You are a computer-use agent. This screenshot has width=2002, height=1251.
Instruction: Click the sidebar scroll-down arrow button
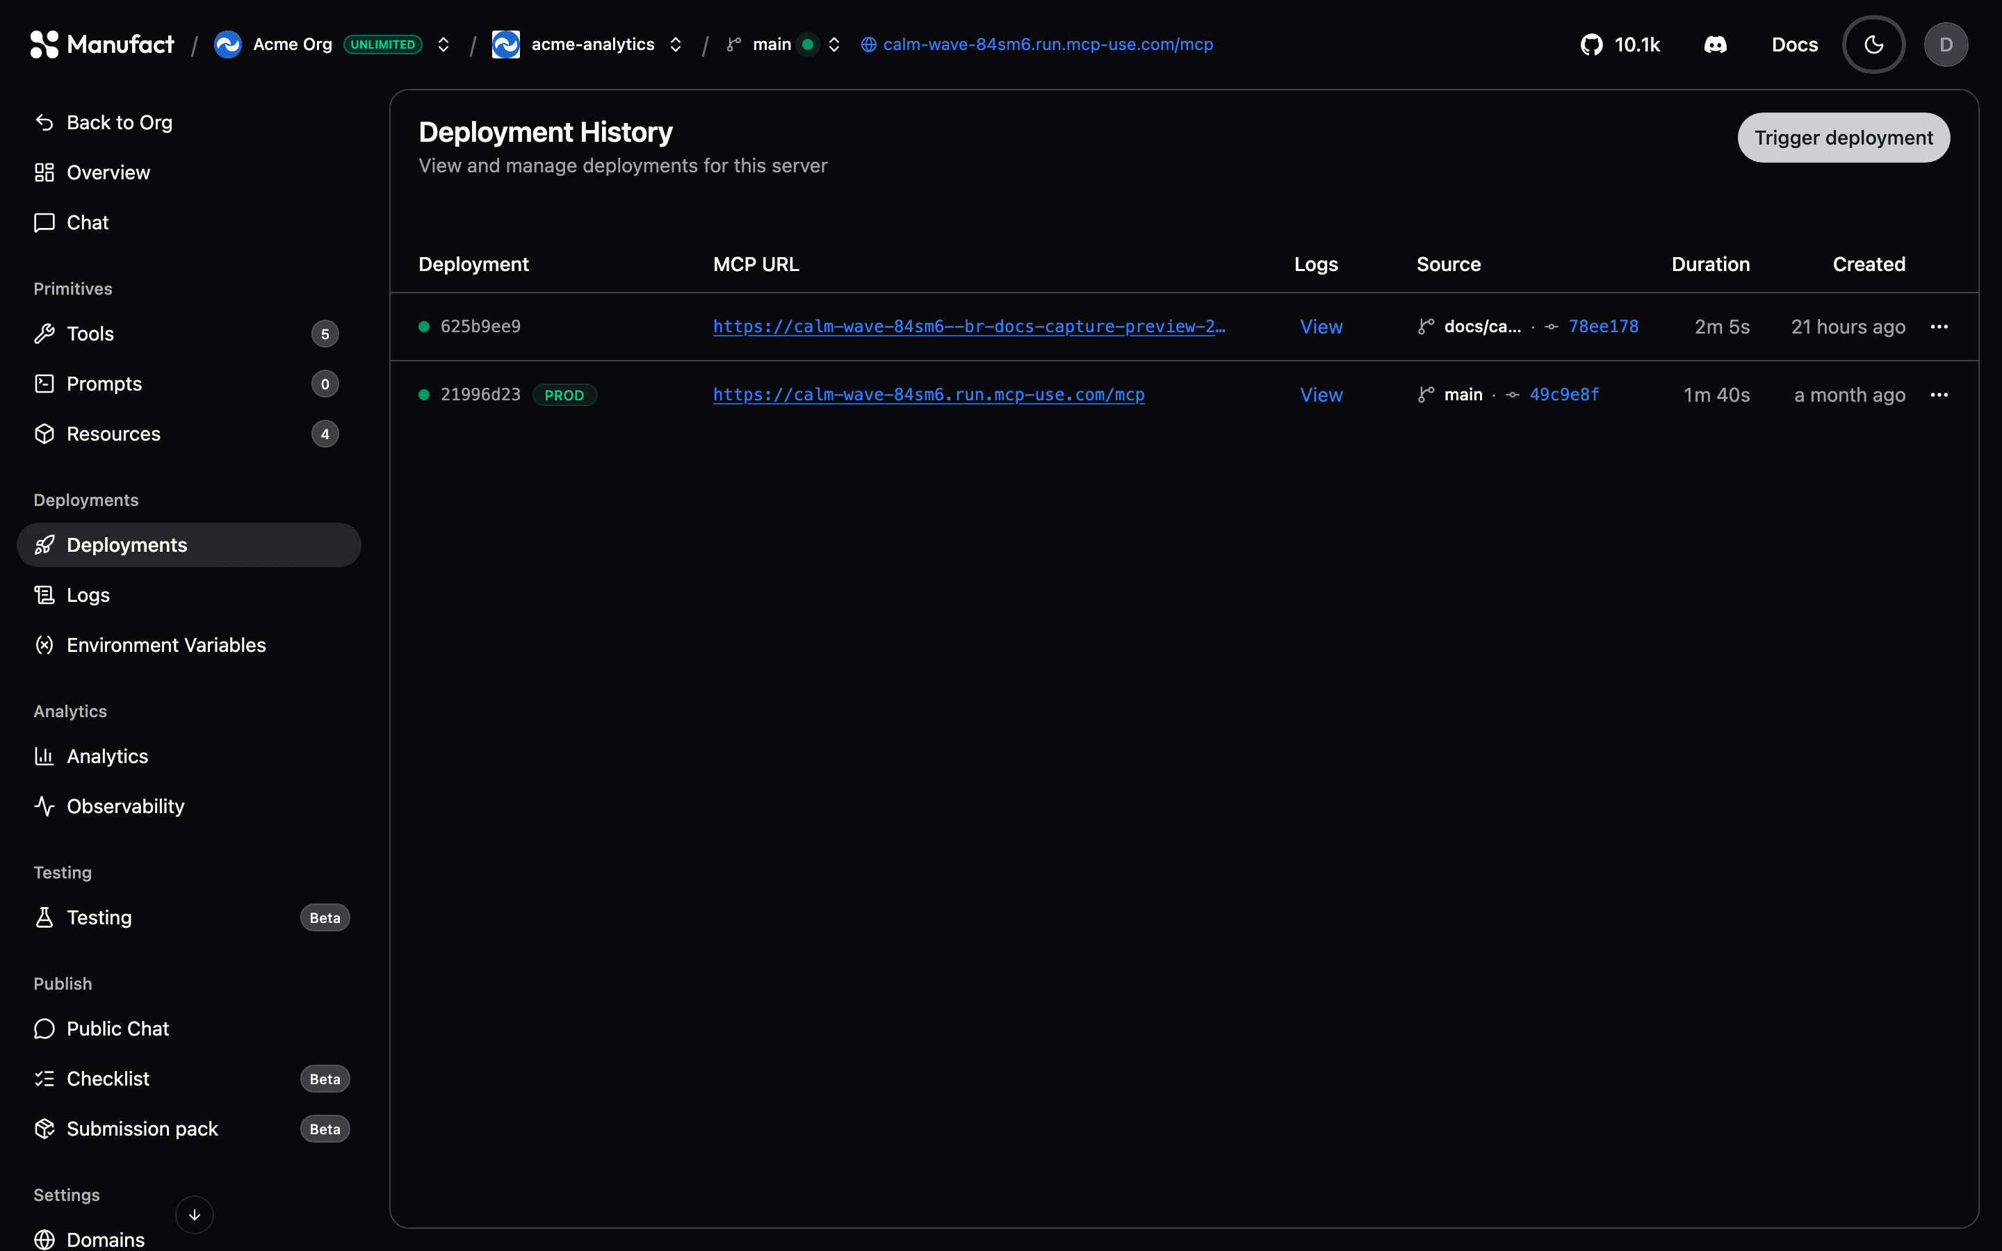pyautogui.click(x=195, y=1215)
